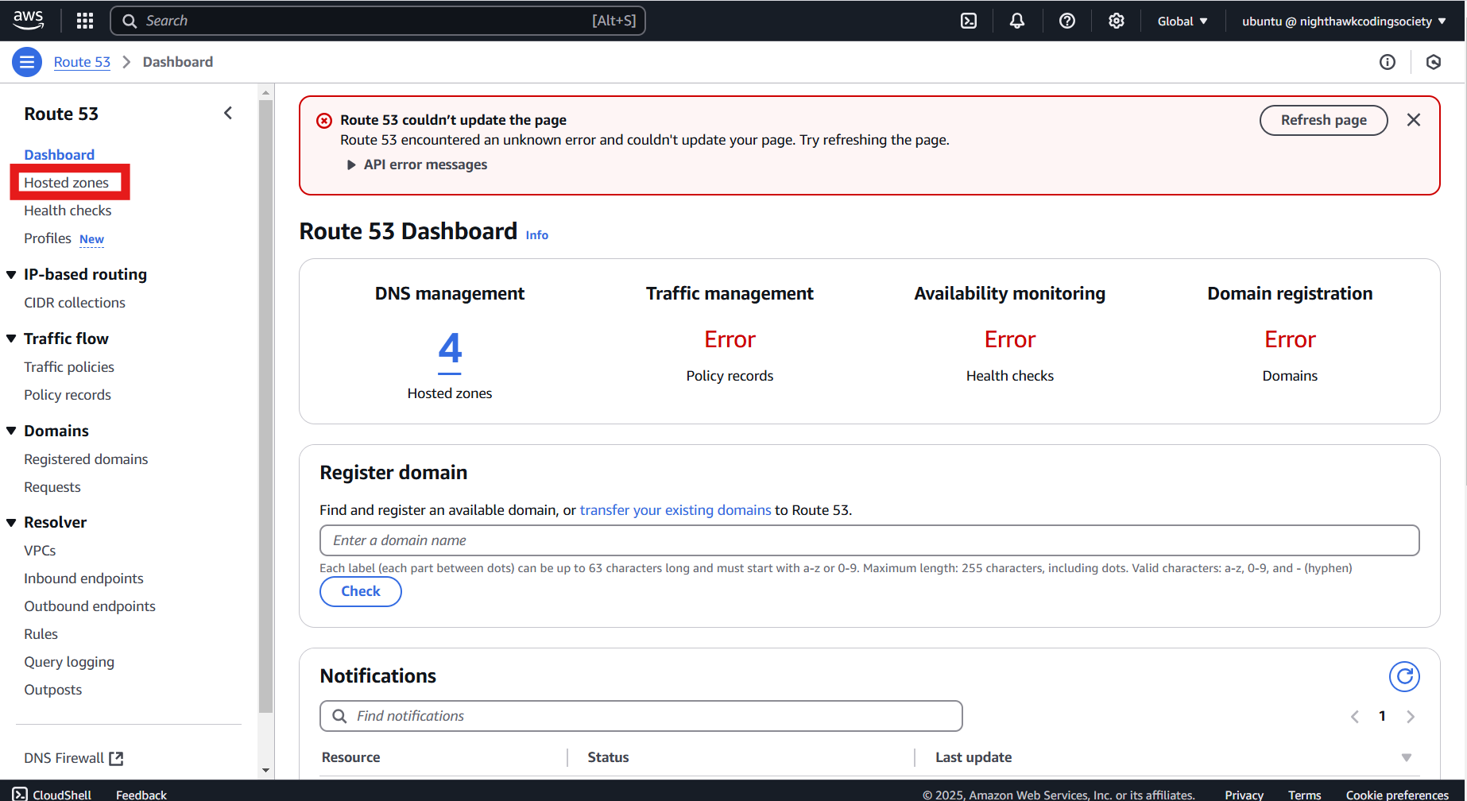The image size is (1467, 801).
Task: Open Profiles in the sidebar
Action: point(48,238)
